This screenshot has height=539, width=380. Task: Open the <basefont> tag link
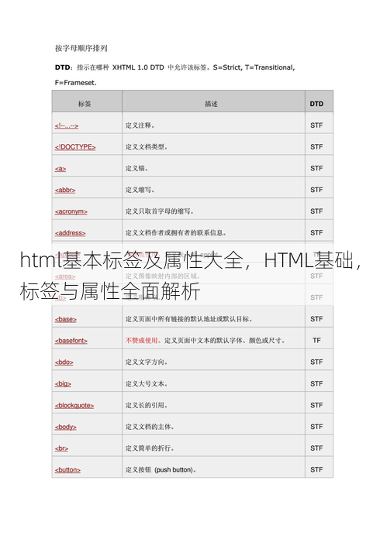[71, 341]
